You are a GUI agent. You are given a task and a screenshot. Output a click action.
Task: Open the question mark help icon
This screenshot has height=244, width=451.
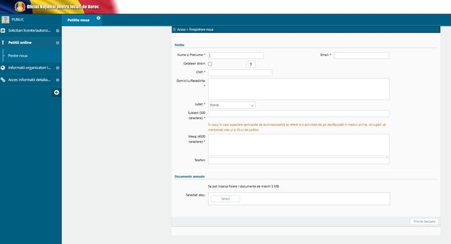tap(251, 64)
